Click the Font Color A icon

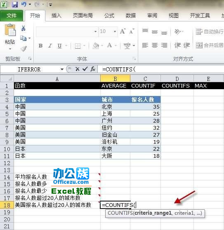110,45
